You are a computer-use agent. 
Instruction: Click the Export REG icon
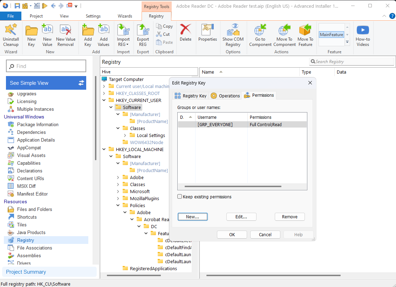pyautogui.click(x=143, y=35)
